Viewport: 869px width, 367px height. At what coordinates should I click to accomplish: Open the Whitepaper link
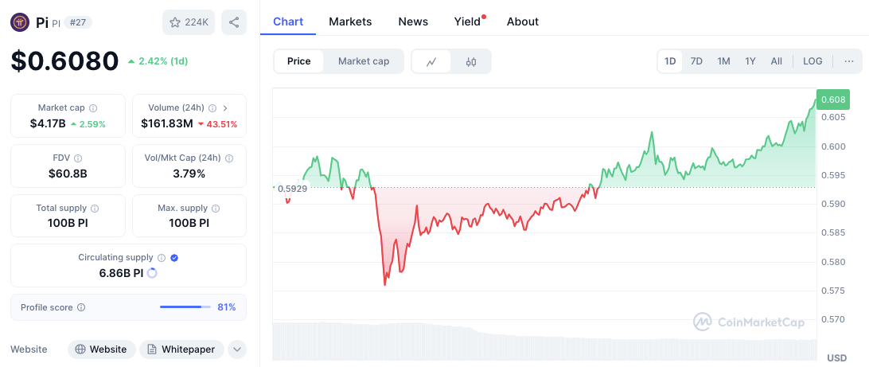tap(181, 349)
